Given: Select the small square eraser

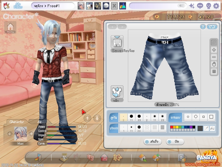Looking at the screenshot, I should click(203, 117).
